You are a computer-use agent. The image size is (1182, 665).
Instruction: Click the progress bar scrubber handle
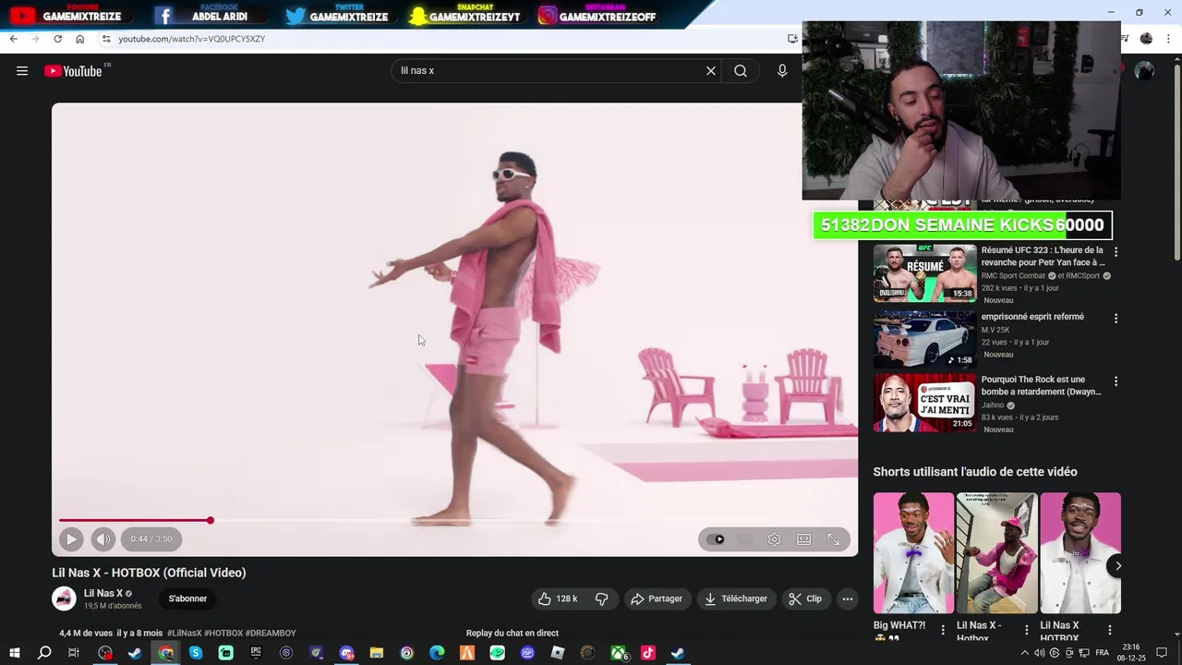tap(211, 521)
